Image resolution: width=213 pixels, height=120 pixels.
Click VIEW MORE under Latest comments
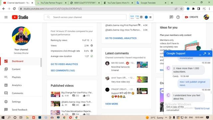click(112, 104)
